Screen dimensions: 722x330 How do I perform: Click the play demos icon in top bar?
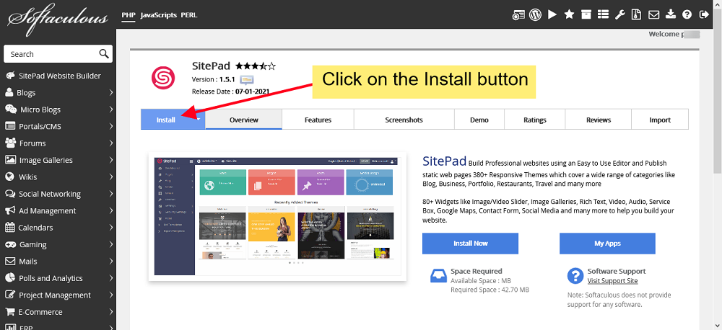[x=552, y=14]
